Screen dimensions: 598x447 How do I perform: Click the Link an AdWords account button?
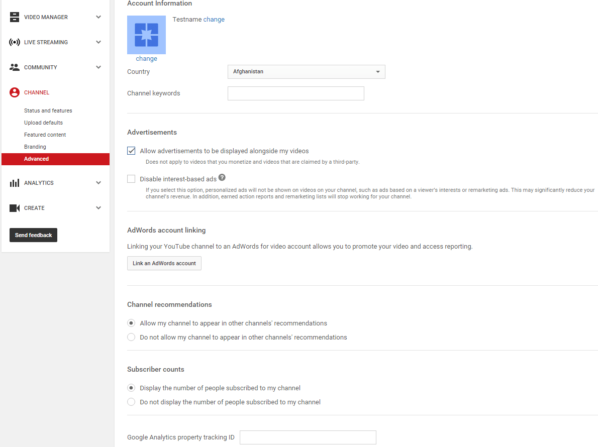point(164,263)
